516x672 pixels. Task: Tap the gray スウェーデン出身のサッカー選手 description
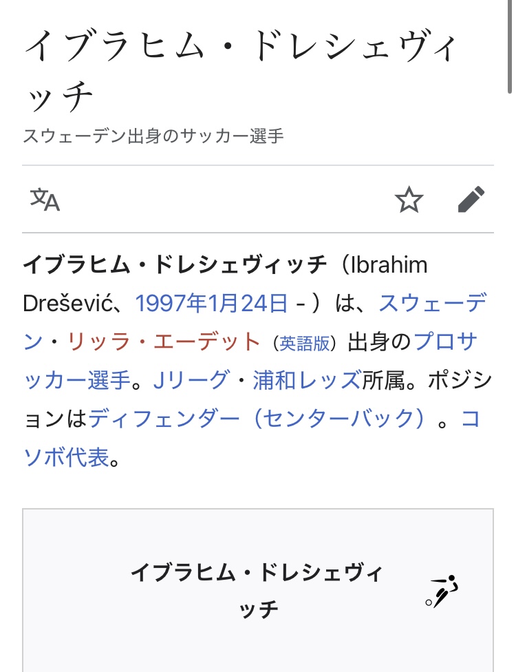click(x=153, y=136)
